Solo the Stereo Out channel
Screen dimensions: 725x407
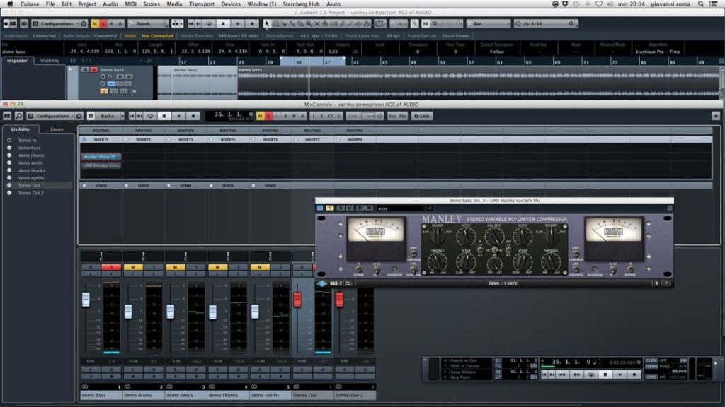click(x=317, y=267)
